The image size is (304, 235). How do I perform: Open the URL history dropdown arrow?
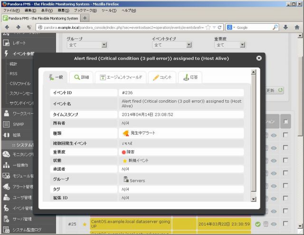click(214, 28)
